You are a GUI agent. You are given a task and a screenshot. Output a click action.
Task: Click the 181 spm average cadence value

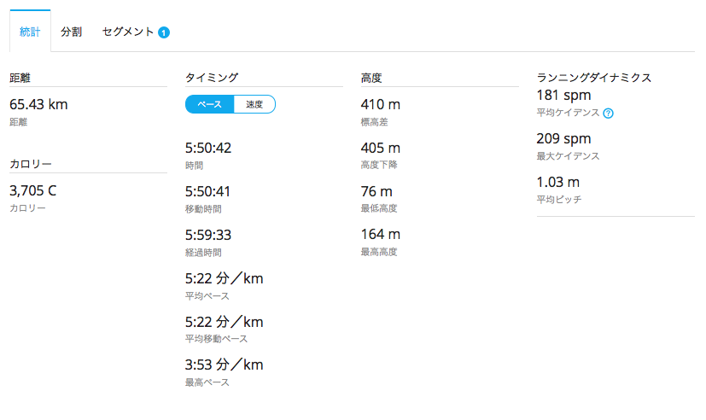point(563,96)
